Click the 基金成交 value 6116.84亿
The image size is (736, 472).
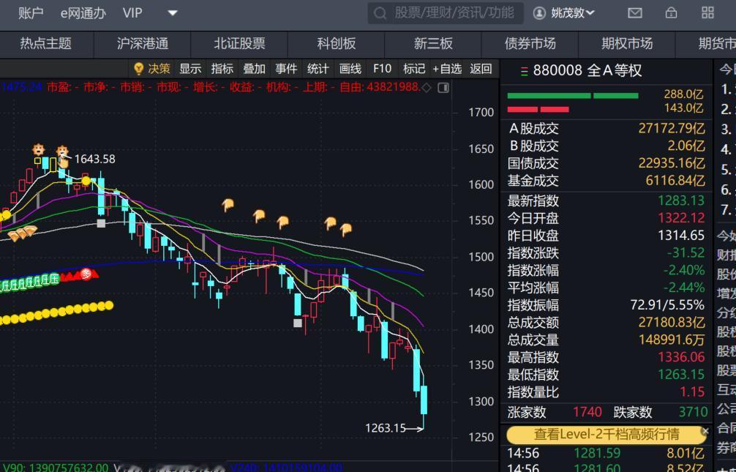tap(675, 181)
